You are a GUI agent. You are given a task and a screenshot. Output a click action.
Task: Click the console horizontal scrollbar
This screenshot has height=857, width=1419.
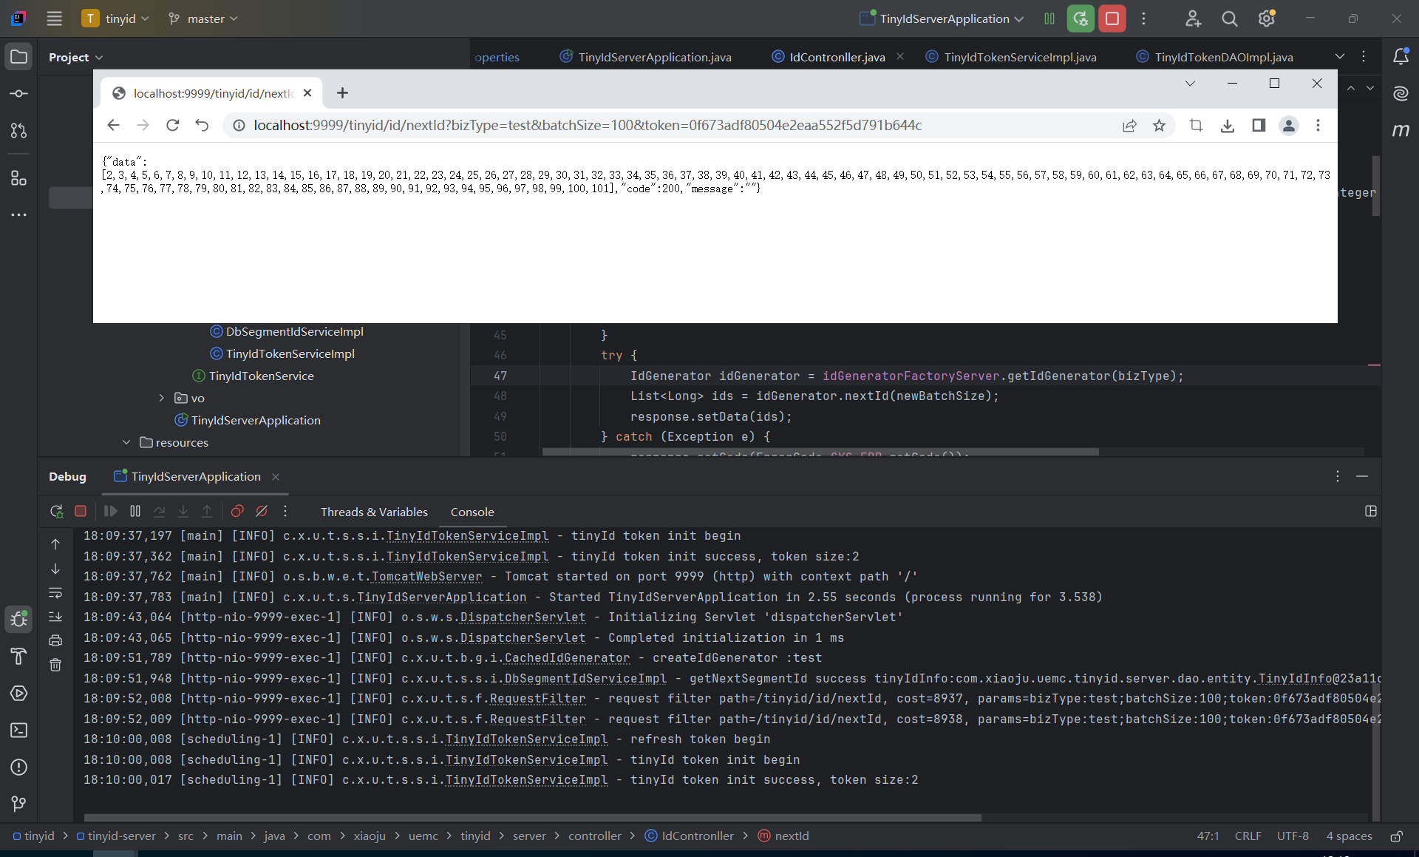point(532,817)
